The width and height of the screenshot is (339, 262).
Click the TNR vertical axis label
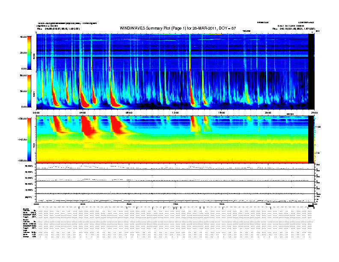(x=34, y=146)
